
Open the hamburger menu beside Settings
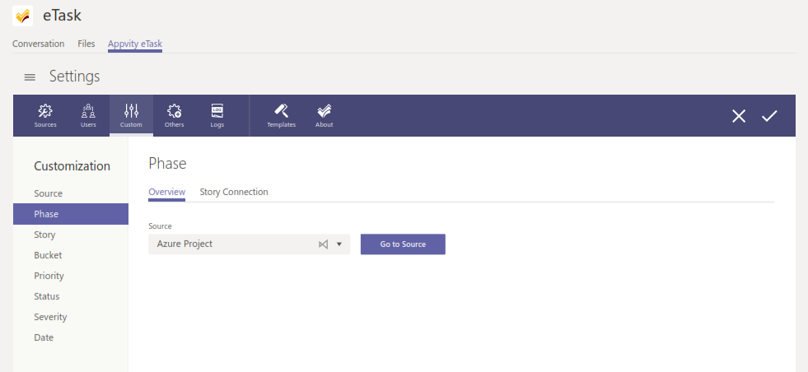click(30, 77)
